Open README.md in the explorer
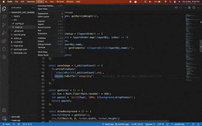This screenshot has height=126, width=202. (20, 53)
